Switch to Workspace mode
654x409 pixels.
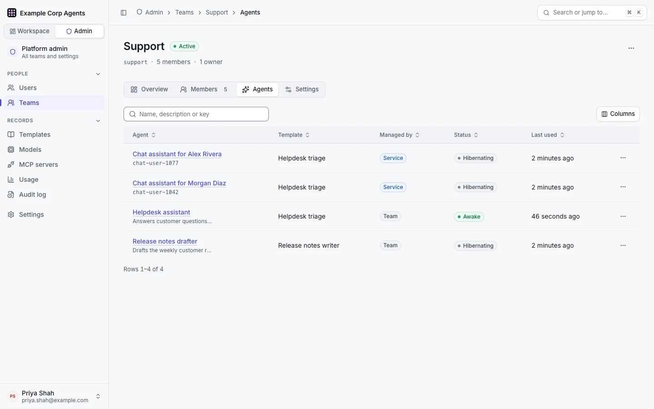click(30, 31)
